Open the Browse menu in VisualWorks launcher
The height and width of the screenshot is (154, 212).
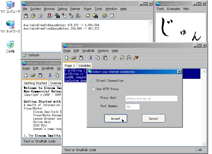point(49,9)
